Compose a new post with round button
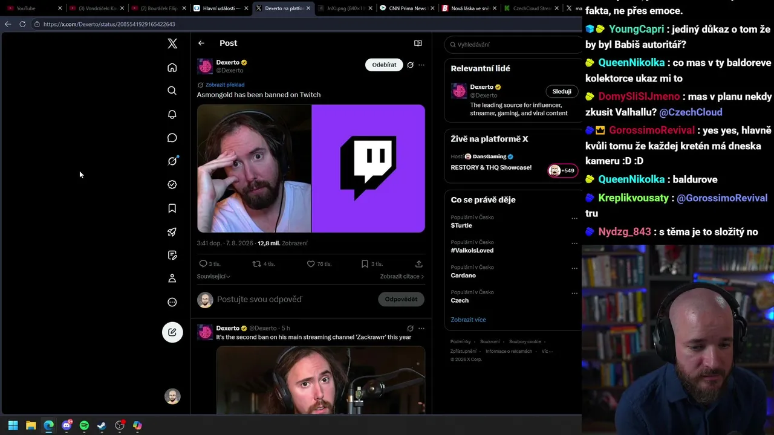This screenshot has width=774, height=435. pos(172,332)
